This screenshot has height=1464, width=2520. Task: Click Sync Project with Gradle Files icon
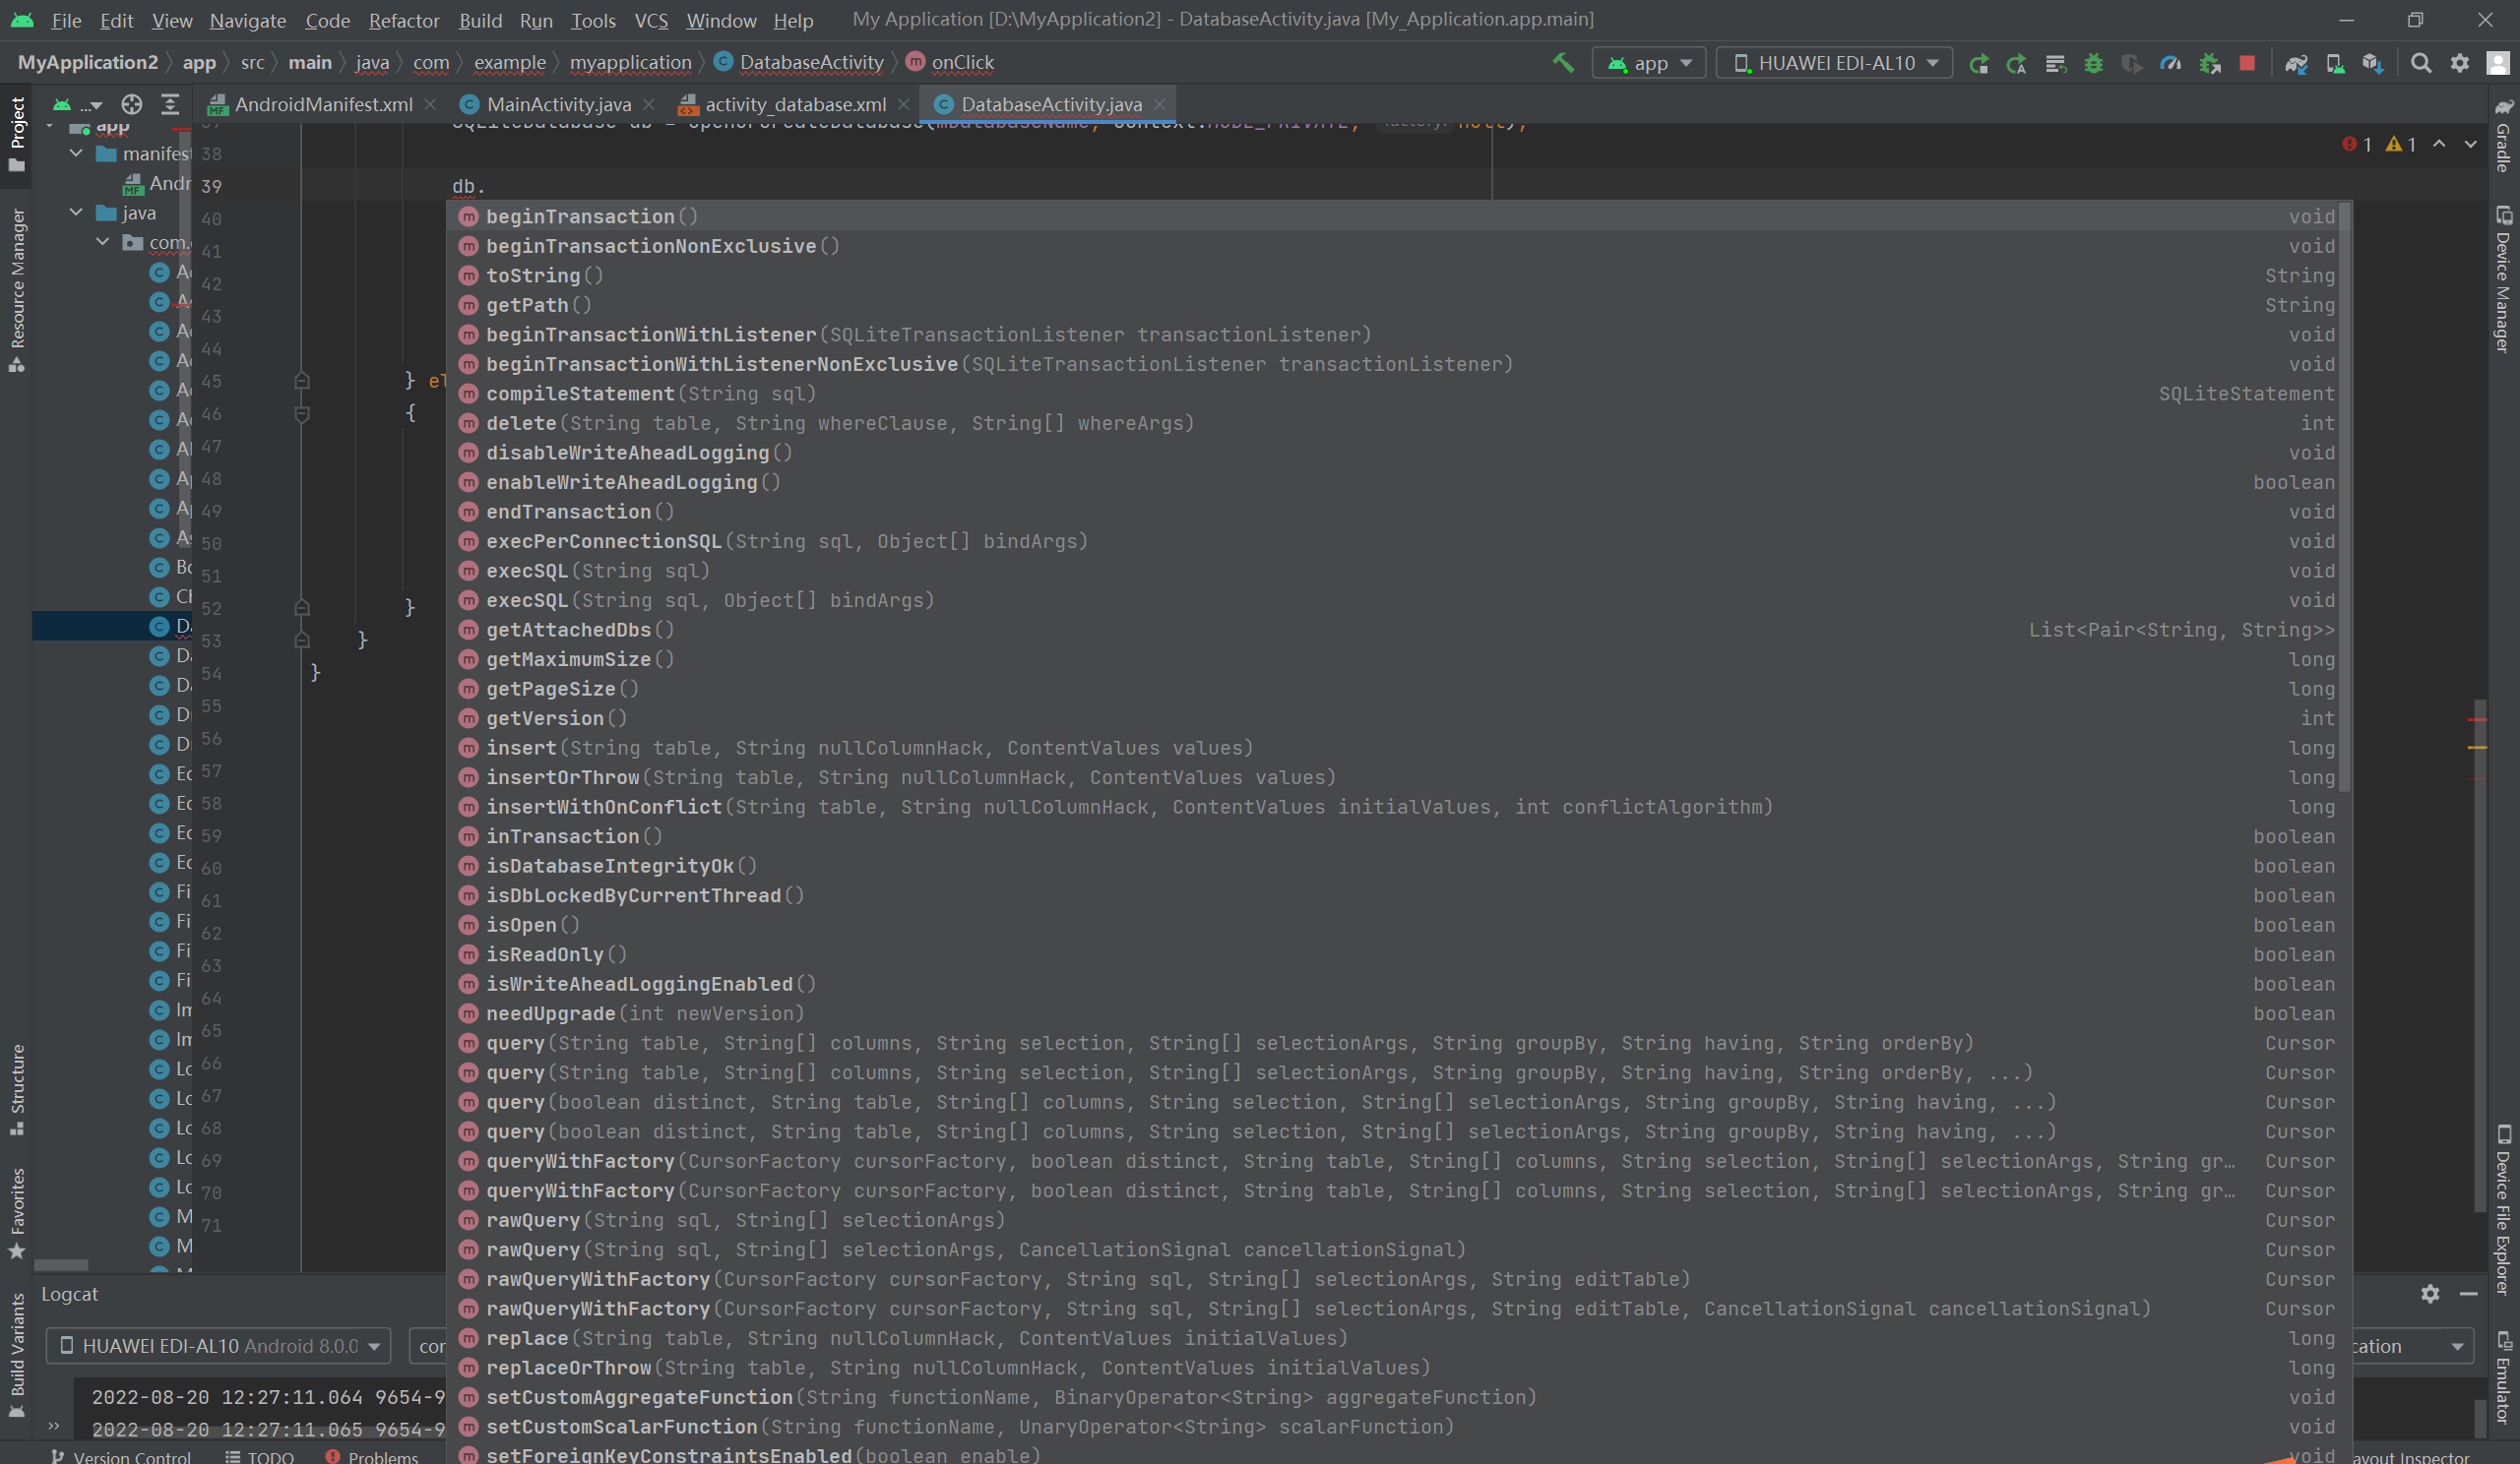click(2295, 63)
